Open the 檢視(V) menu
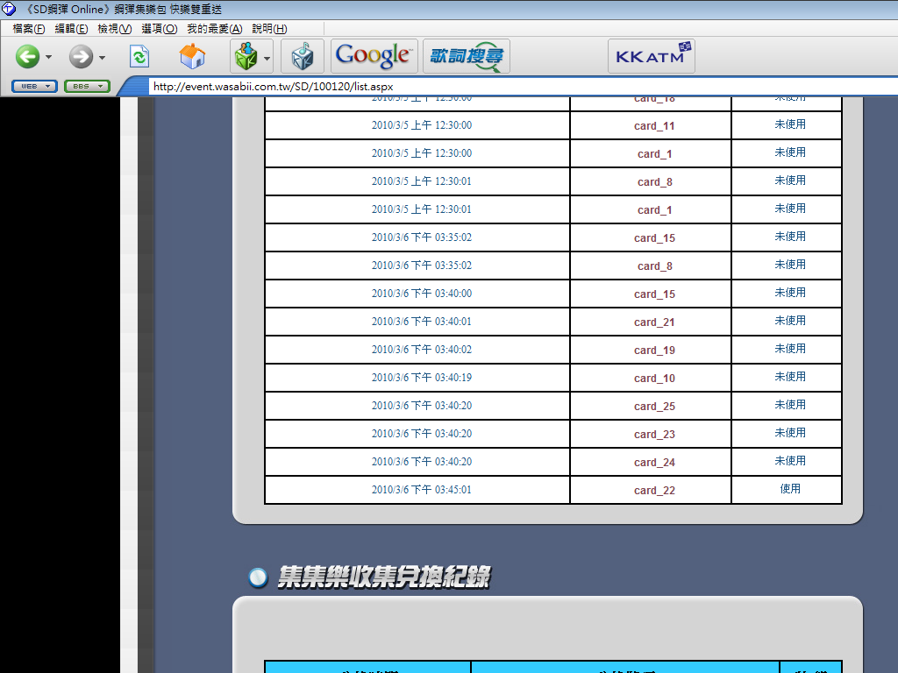The image size is (898, 673). [x=115, y=29]
